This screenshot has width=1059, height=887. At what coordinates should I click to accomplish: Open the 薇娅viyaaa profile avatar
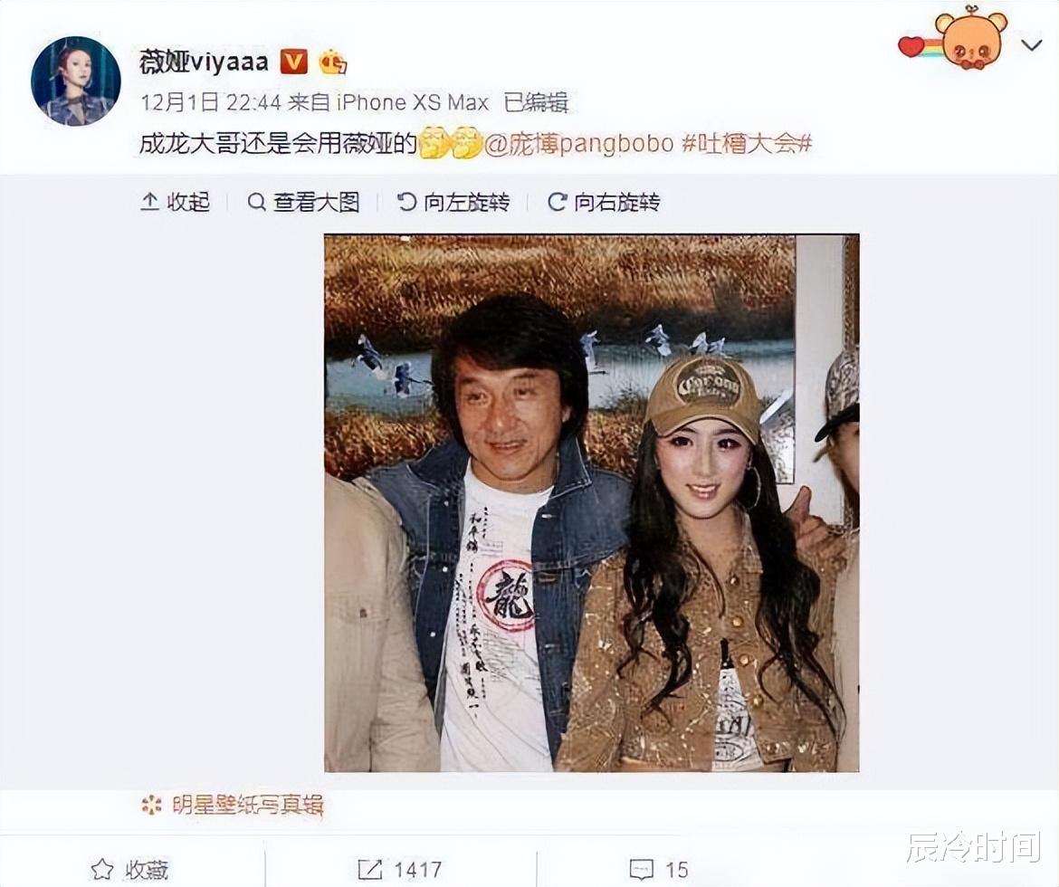pyautogui.click(x=76, y=81)
